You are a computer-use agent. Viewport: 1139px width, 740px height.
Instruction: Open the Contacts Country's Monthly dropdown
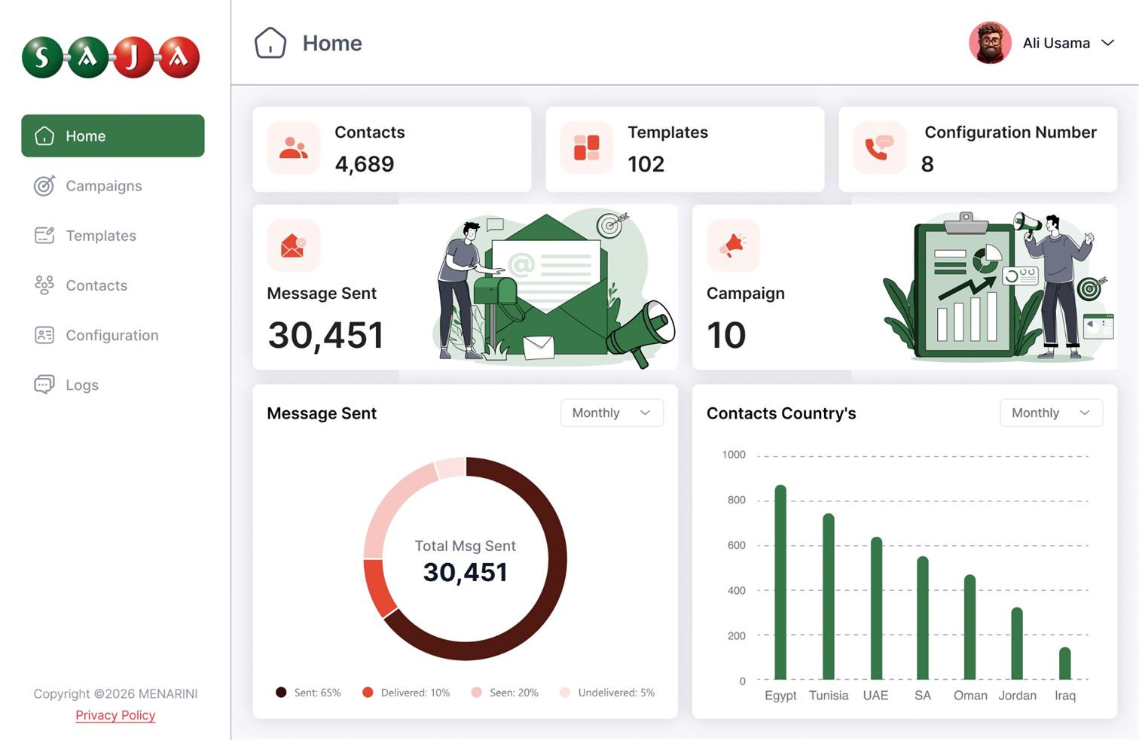(1052, 413)
